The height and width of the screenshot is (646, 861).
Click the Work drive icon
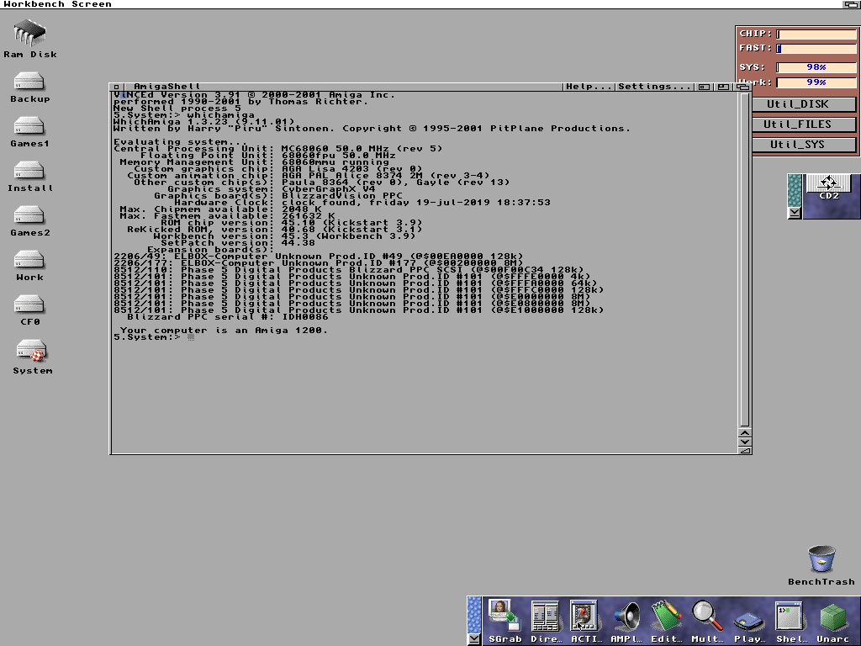coord(29,266)
